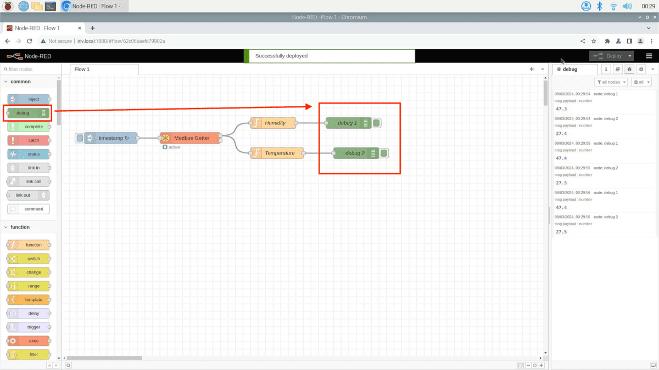Open the 'all nodes' debug filter dropdown
Screen dimensions: 659x370
click(611, 82)
